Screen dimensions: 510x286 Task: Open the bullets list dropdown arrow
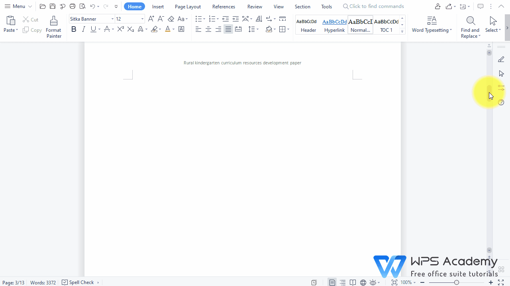pos(204,19)
